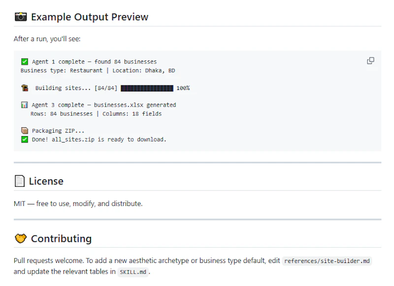Click the bar chart emoji beside Agent 3
The width and height of the screenshot is (394, 286).
coord(24,105)
